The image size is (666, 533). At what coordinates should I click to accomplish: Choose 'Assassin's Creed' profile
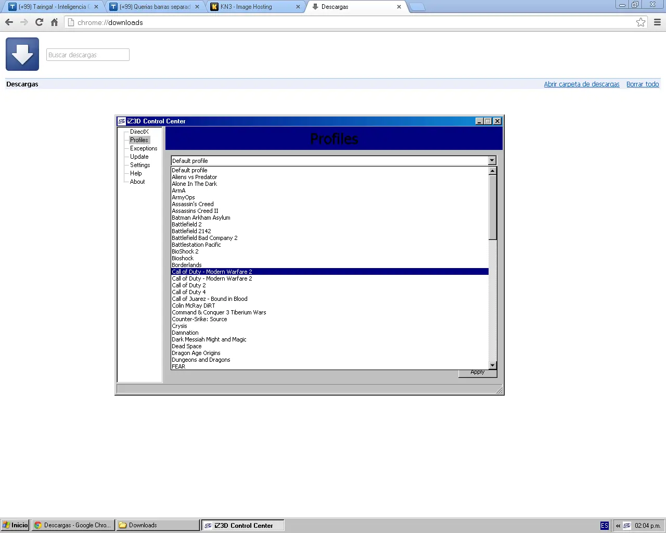(x=330, y=204)
